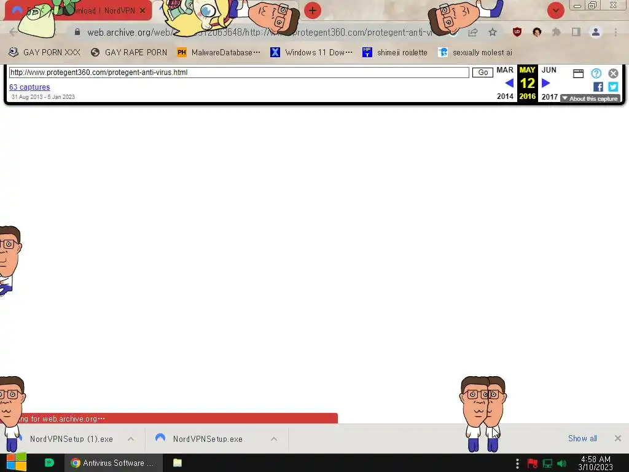Close the Wayback toolbar with X icon
This screenshot has height=472, width=629.
tap(613, 74)
